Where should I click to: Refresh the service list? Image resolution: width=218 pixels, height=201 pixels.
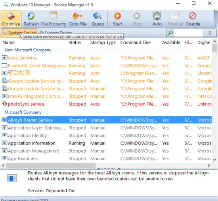[31, 19]
